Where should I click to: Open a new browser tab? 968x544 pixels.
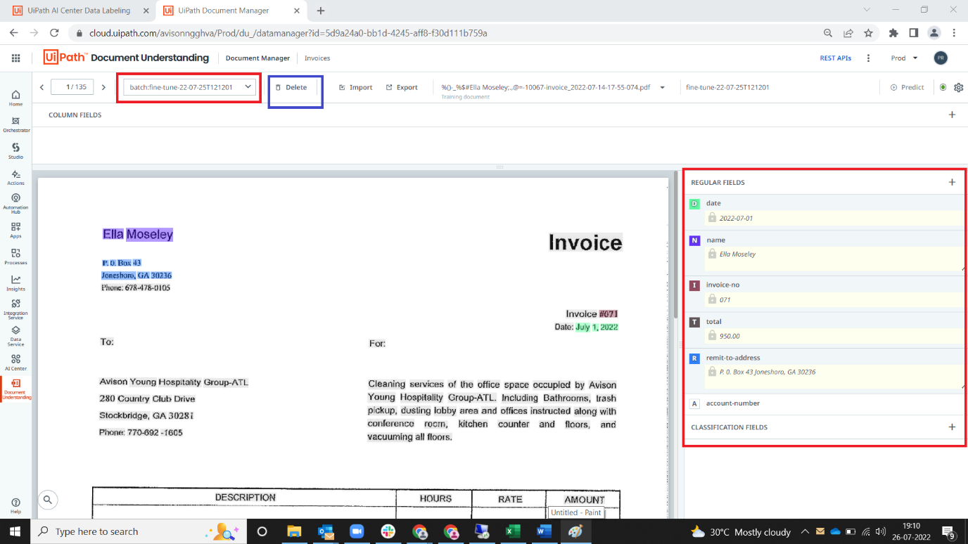point(321,11)
